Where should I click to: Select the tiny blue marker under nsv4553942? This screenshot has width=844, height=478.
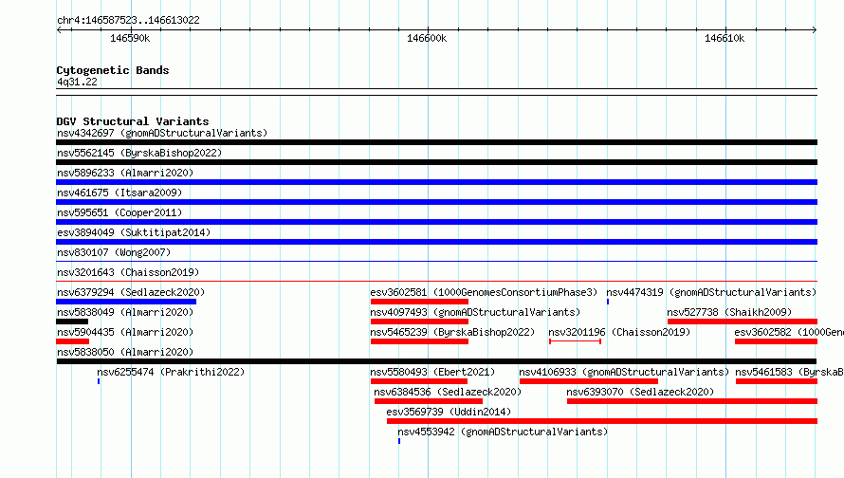pyautogui.click(x=399, y=441)
